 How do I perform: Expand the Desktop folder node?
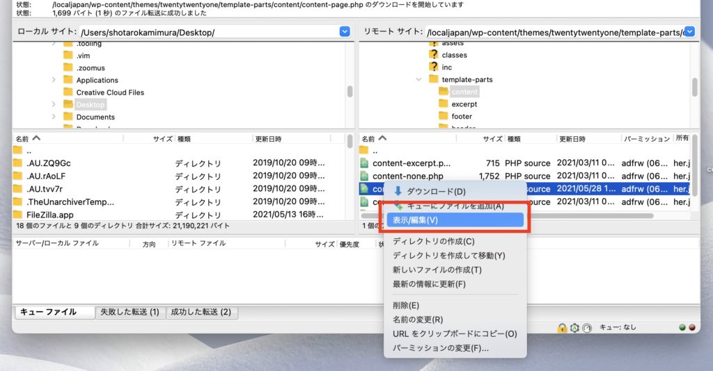[54, 104]
